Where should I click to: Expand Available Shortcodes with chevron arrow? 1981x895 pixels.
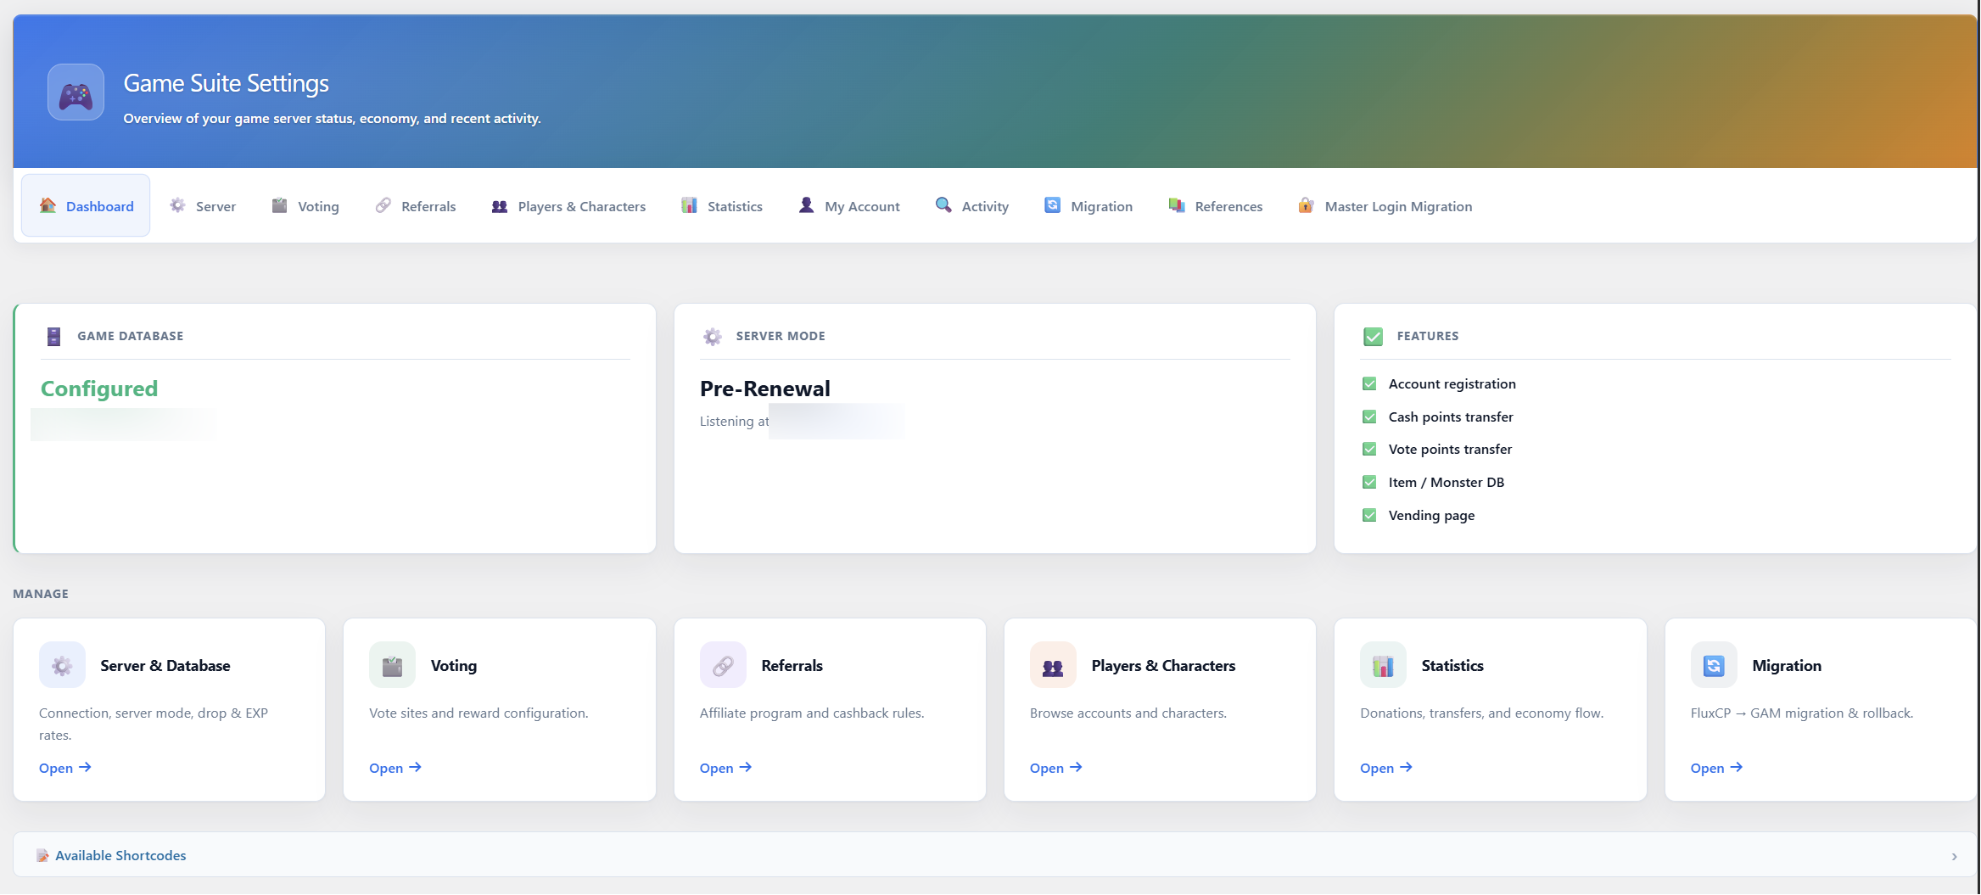click(1954, 857)
